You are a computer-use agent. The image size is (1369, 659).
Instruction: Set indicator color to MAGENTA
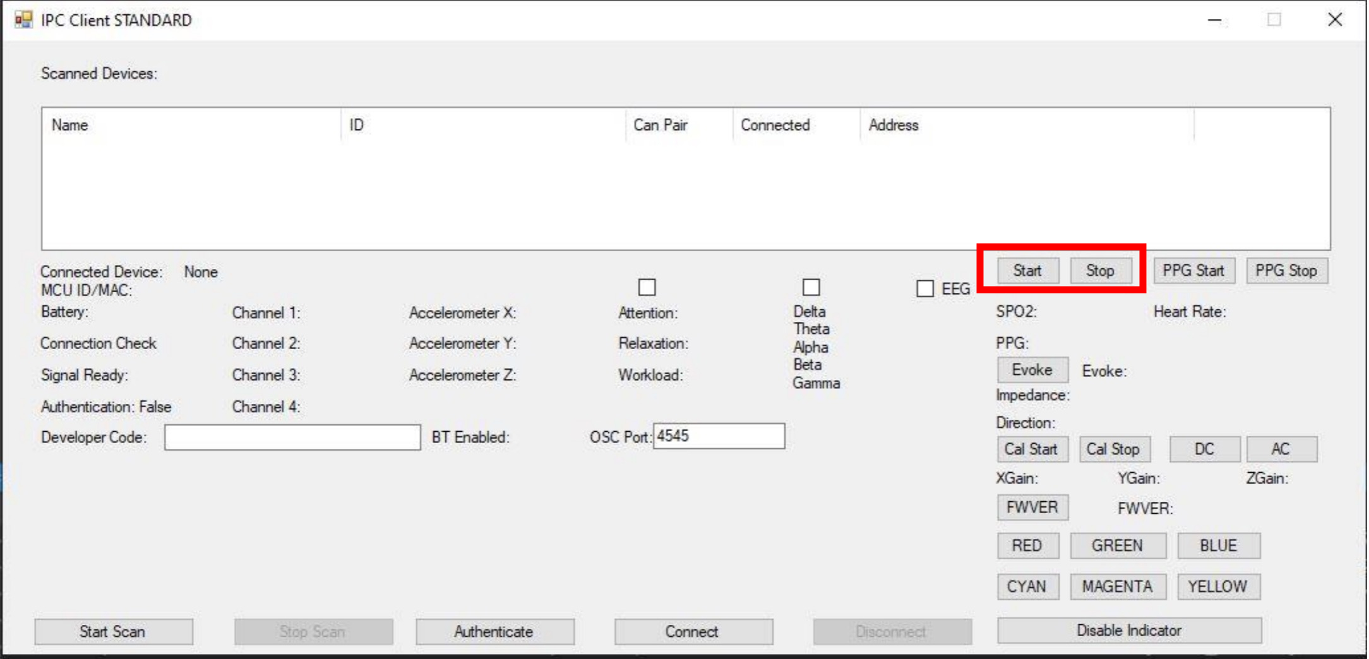click(x=1118, y=586)
